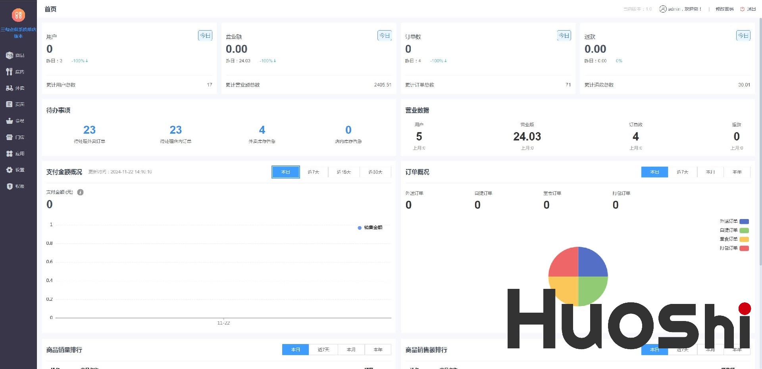This screenshot has width=762, height=369.
Task: Click the admin user avatar icon
Action: click(663, 9)
